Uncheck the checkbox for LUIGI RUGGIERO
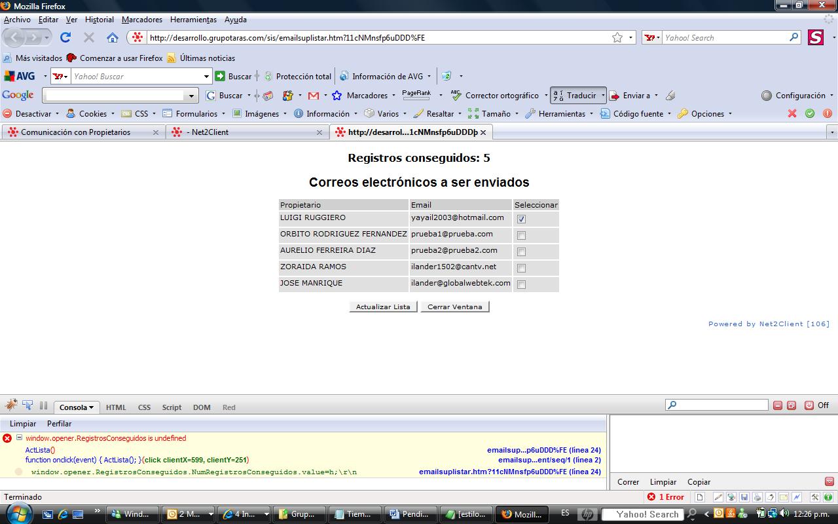 point(521,219)
